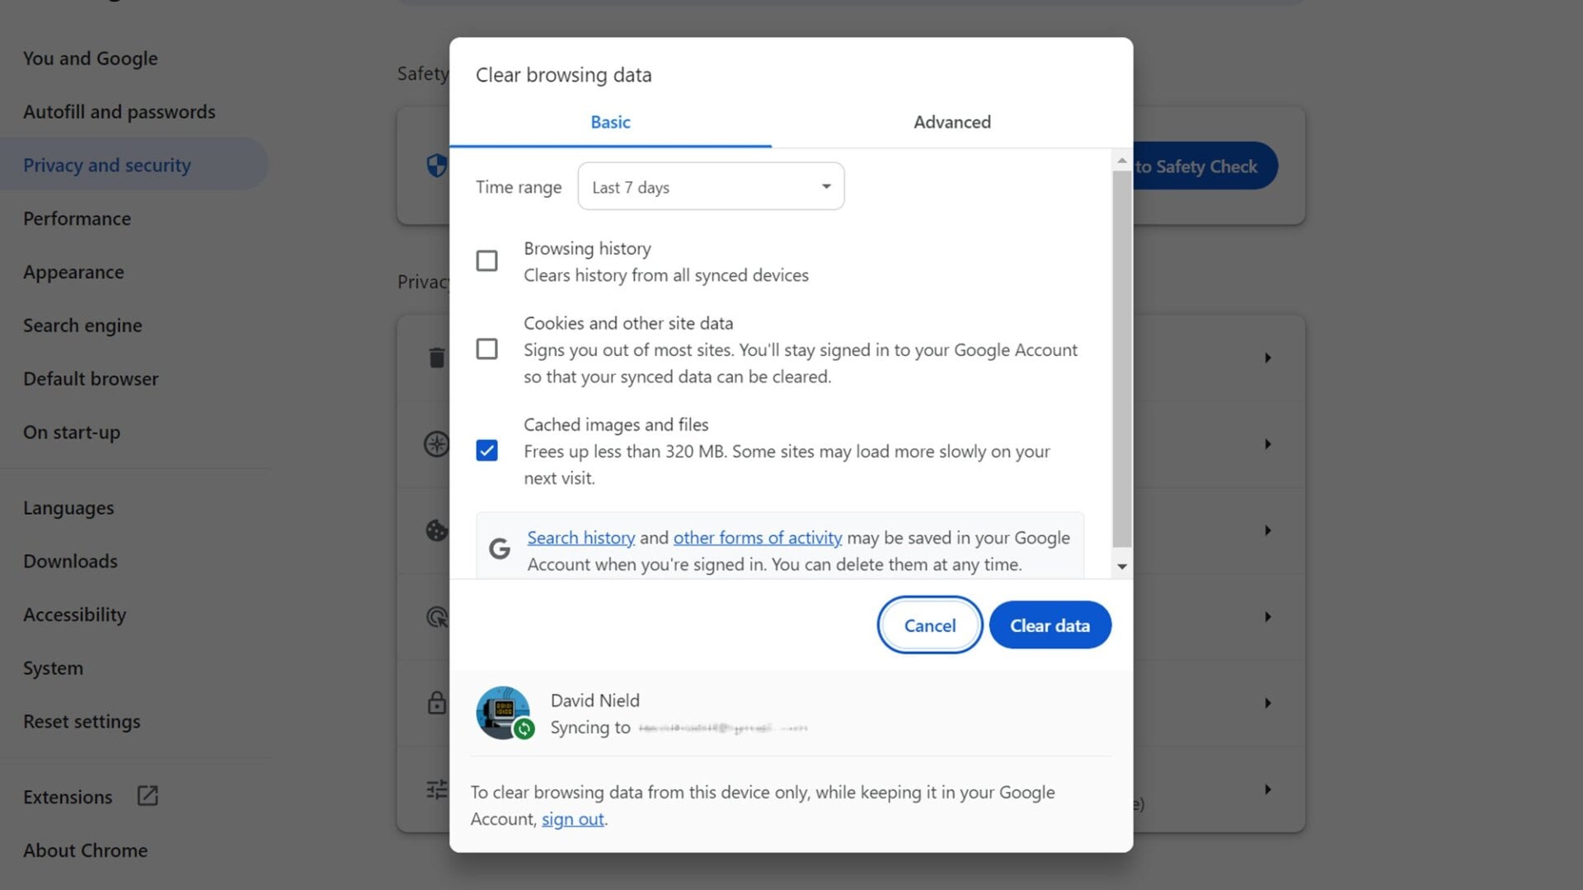Enable Cookies and other site data checkbox
The height and width of the screenshot is (890, 1583).
point(486,349)
